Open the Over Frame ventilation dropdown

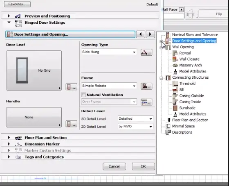(109, 102)
